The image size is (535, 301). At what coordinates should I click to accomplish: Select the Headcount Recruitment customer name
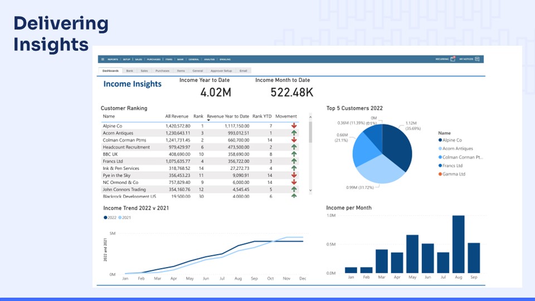coord(127,147)
